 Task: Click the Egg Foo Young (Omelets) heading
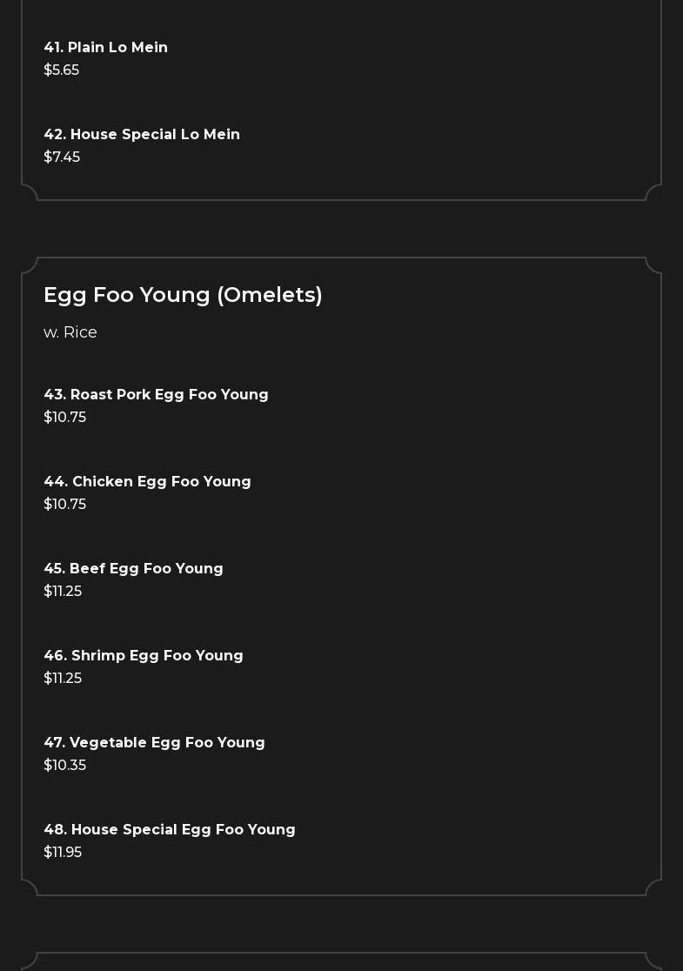click(183, 295)
